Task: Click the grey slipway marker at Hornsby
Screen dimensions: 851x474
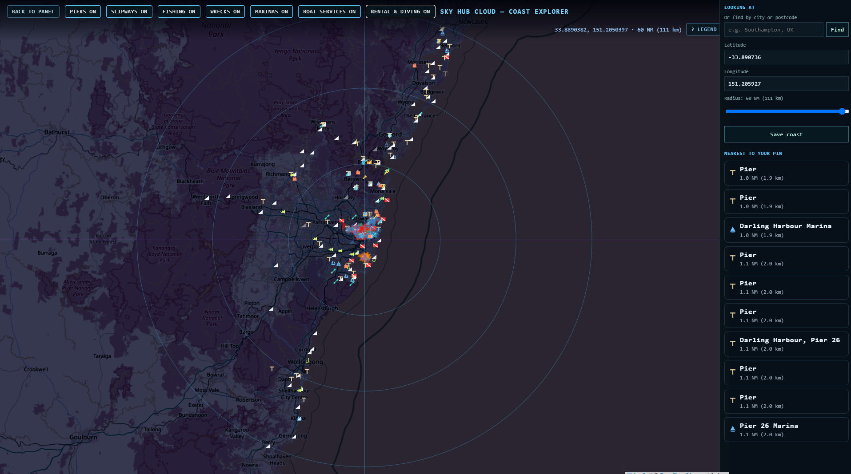Action: (x=346, y=197)
